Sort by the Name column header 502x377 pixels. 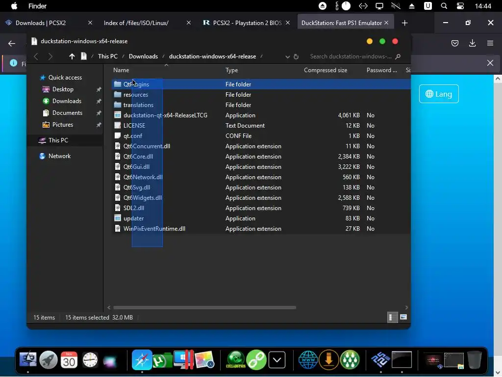click(x=121, y=70)
